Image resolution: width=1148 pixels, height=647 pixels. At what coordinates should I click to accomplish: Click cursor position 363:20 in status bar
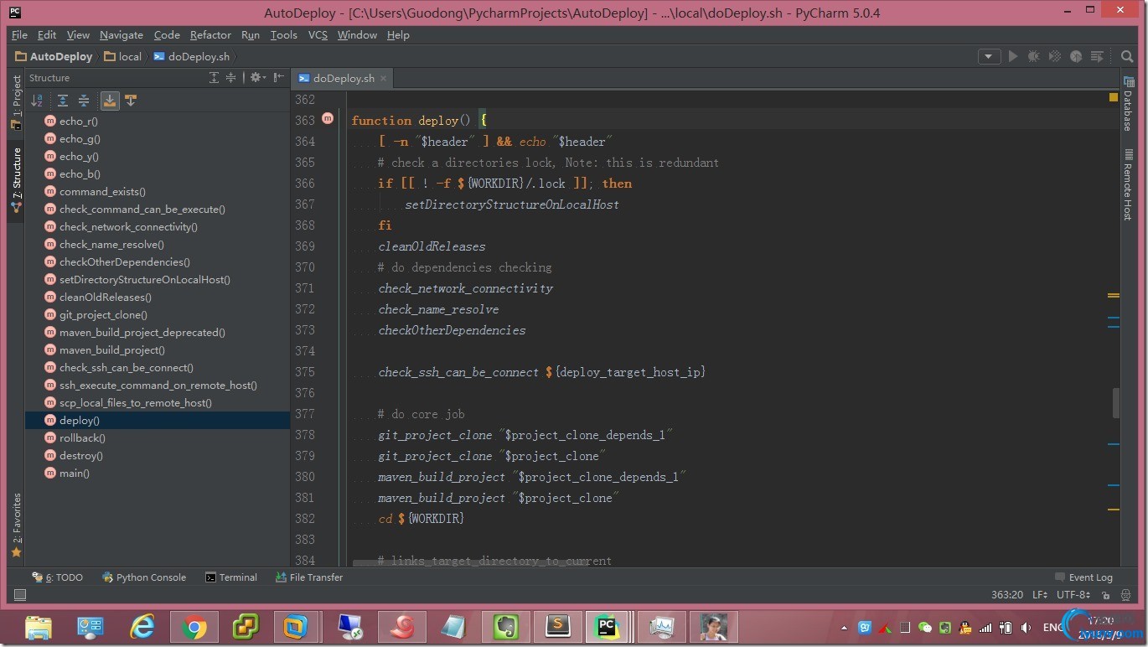pyautogui.click(x=1007, y=595)
